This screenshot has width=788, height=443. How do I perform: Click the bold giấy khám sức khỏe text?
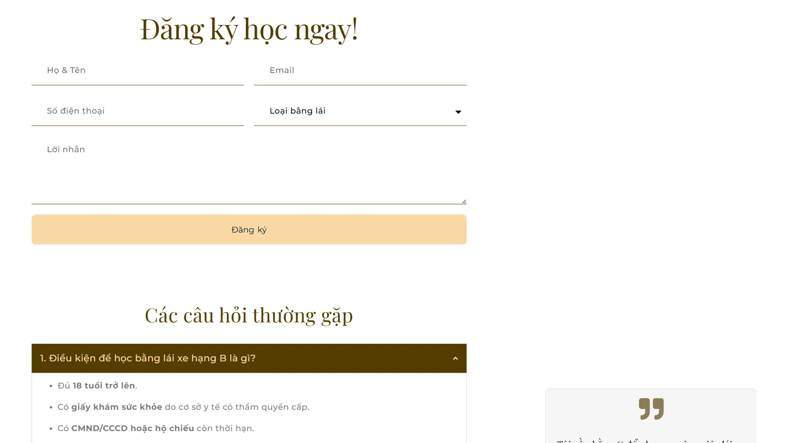[117, 407]
